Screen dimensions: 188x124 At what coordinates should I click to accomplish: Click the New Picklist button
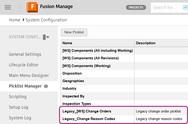pyautogui.click(x=74, y=32)
